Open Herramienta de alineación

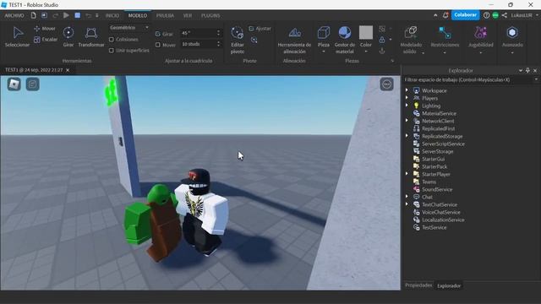pyautogui.click(x=294, y=40)
